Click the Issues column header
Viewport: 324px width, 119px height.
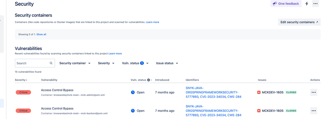[262, 80]
